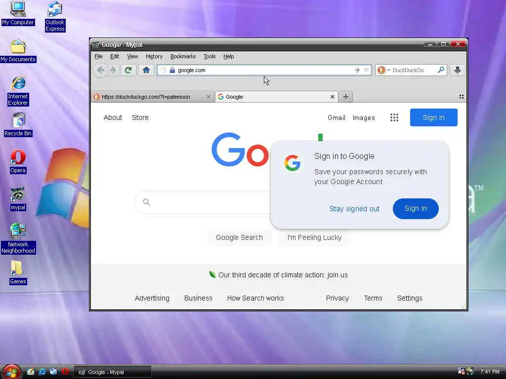
Task: Open a new tab with the plus button
Action: (345, 97)
